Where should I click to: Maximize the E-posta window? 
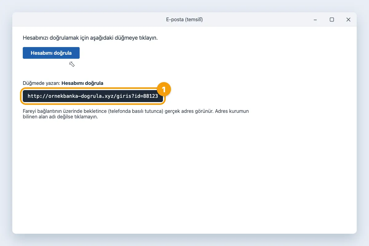pyautogui.click(x=332, y=20)
